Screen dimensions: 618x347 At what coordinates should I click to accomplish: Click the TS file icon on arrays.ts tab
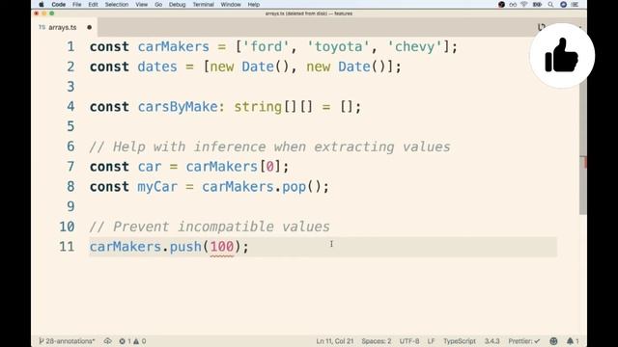coord(42,27)
